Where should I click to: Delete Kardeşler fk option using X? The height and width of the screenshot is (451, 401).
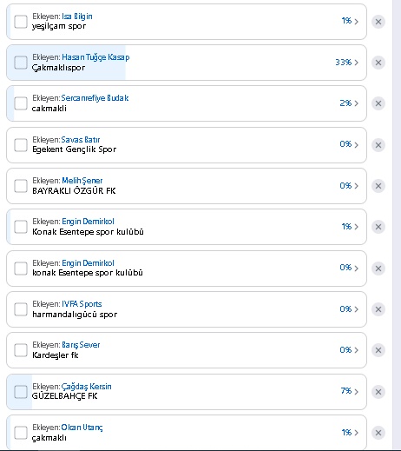pos(378,350)
